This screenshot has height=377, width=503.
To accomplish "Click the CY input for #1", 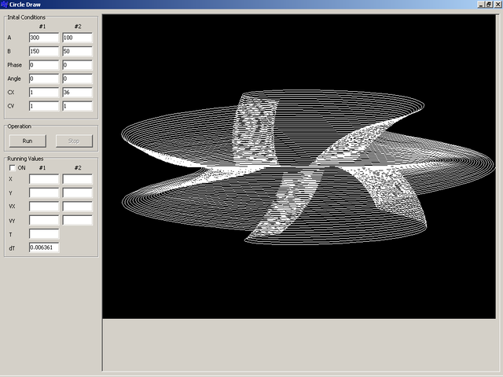I will (x=44, y=106).
